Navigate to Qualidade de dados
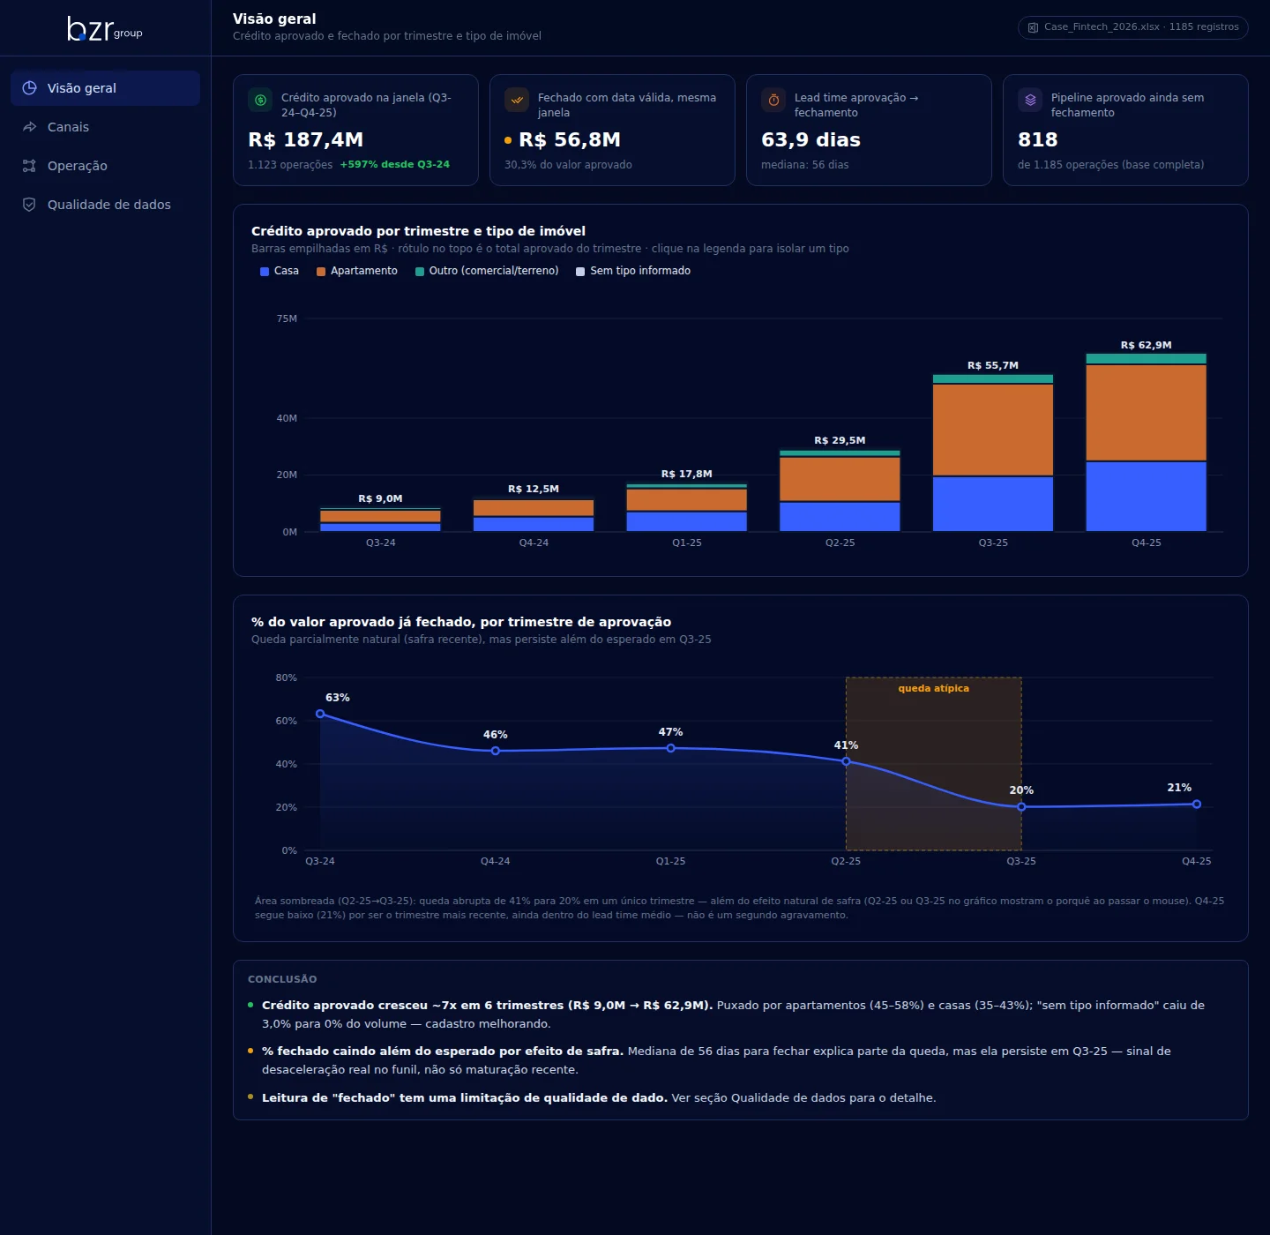Viewport: 1270px width, 1235px height. 106,205
